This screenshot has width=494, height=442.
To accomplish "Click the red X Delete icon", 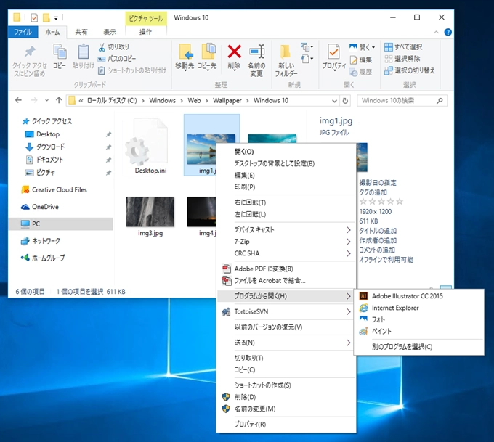I will pyautogui.click(x=234, y=52).
